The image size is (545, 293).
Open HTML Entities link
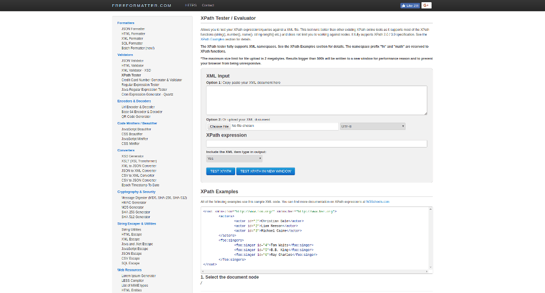tap(132, 290)
